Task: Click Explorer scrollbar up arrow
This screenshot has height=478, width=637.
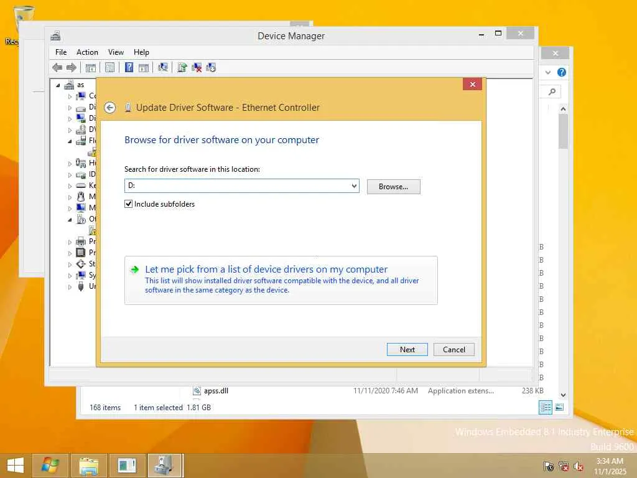Action: [562, 109]
